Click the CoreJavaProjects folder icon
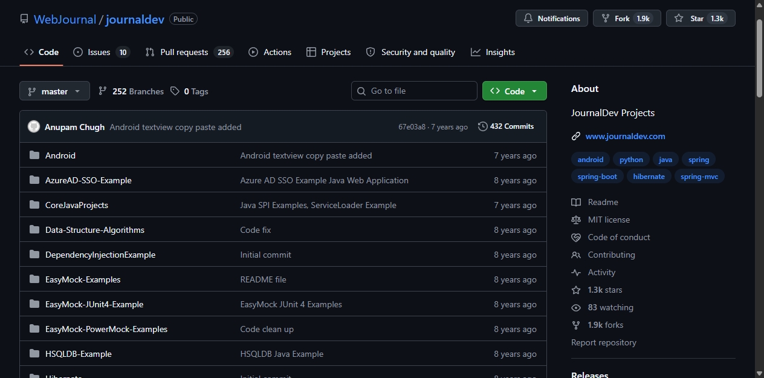Image resolution: width=764 pixels, height=378 pixels. click(x=34, y=205)
